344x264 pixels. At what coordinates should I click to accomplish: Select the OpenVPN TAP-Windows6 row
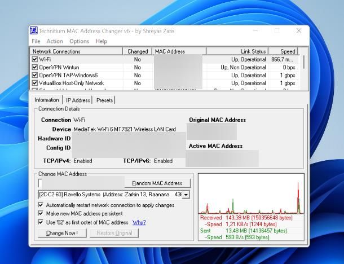pyautogui.click(x=165, y=75)
